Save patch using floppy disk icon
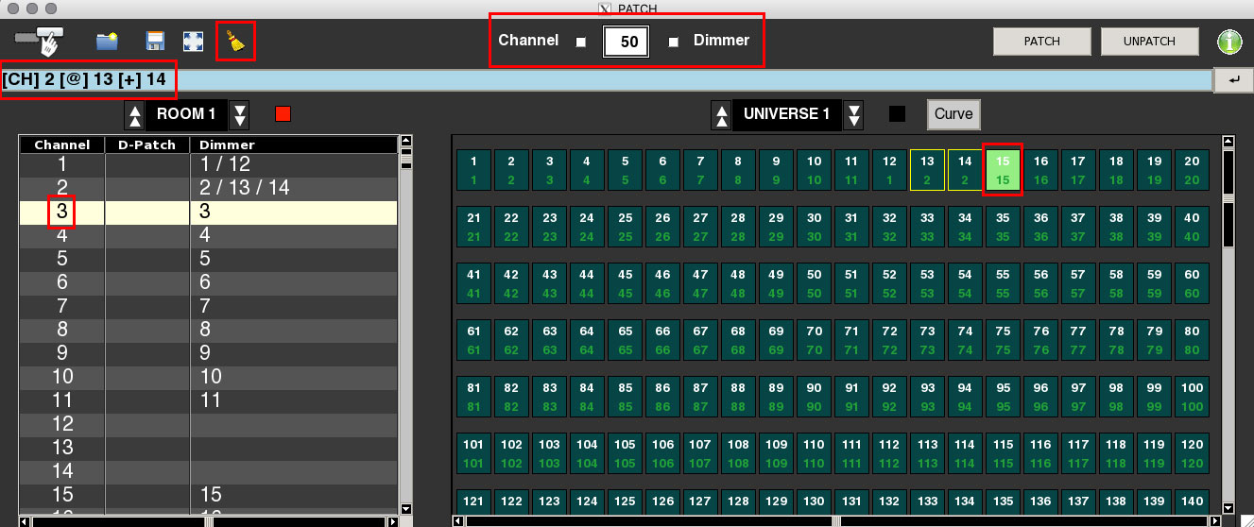1254x527 pixels. point(155,42)
